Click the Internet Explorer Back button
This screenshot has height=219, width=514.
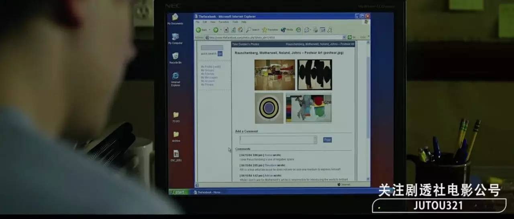(201, 30)
